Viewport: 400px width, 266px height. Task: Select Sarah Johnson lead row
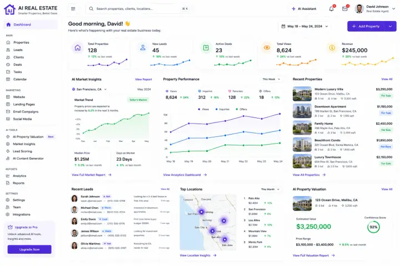click(x=120, y=198)
